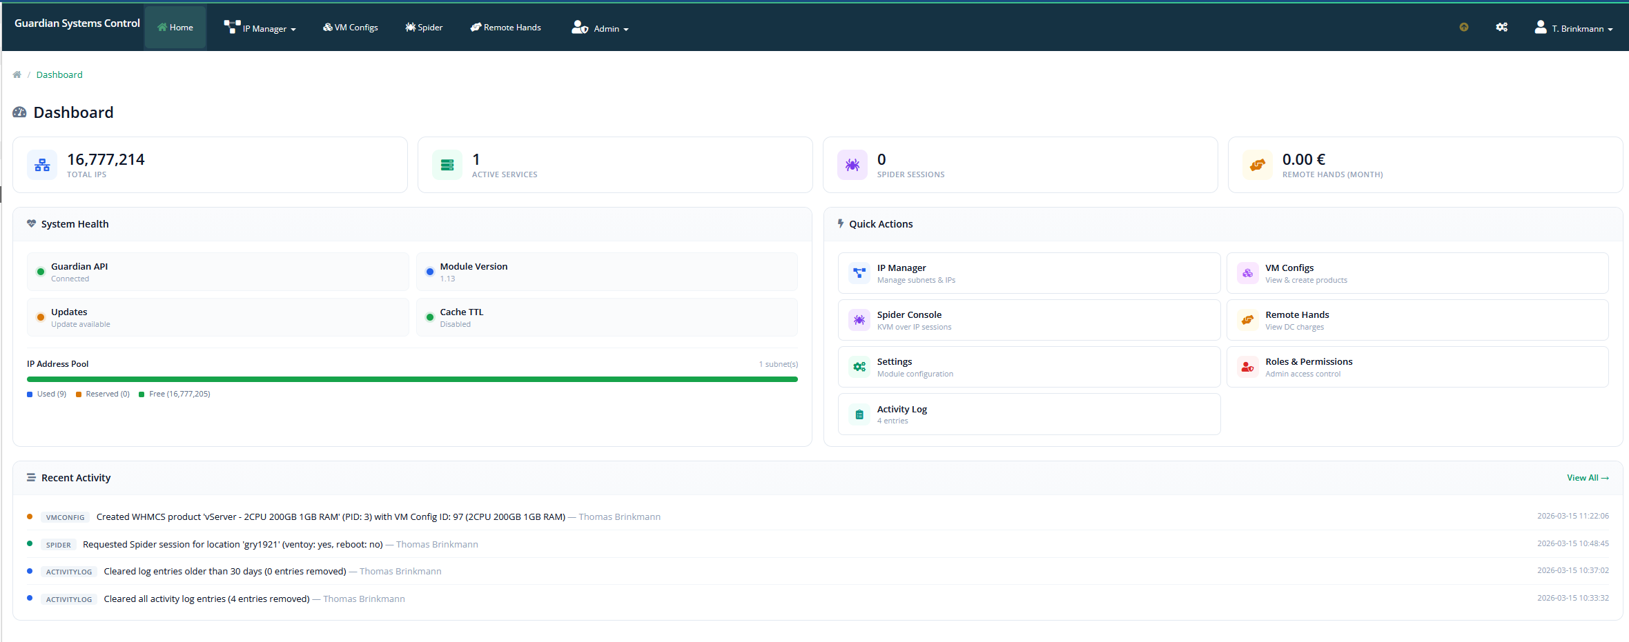The height and width of the screenshot is (642, 1629).
Task: Click 'Cleared all activity log entries' row
Action: 818,599
